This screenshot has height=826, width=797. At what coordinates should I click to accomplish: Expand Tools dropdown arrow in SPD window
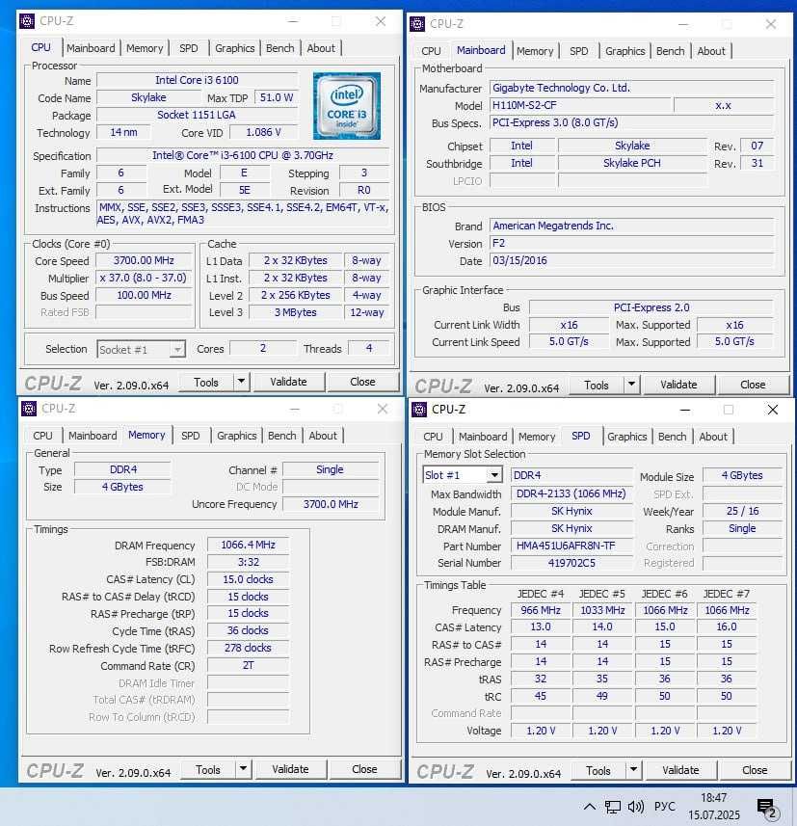tap(633, 770)
